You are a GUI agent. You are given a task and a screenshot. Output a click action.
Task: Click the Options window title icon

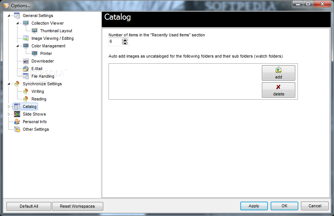coord(6,6)
